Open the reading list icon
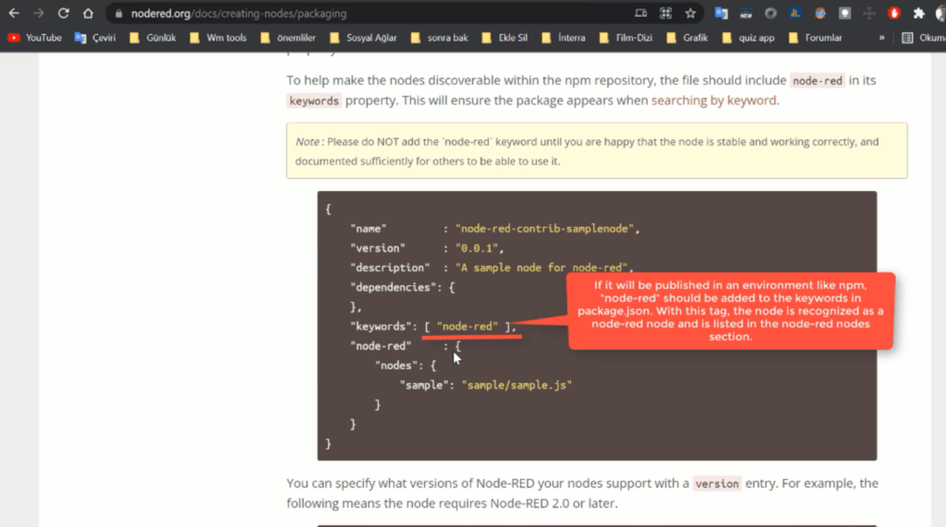This screenshot has width=946, height=527. (907, 38)
